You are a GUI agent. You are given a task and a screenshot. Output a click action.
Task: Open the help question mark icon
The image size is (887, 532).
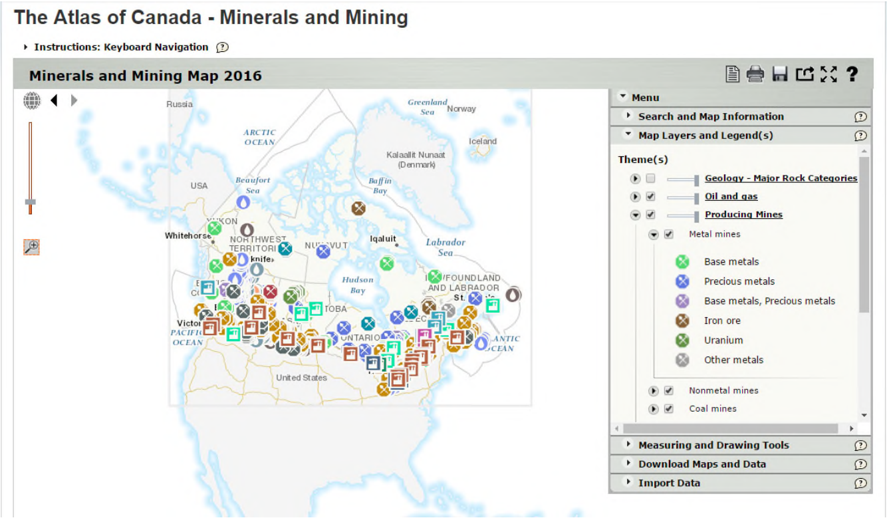852,74
